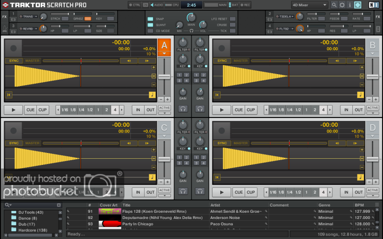Expand arrow under deck C letter
383x239 pixels.
pos(164,136)
